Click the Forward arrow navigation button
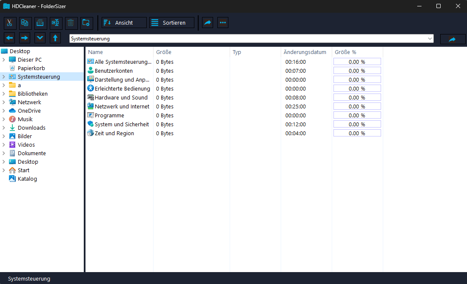Viewport: 467px width, 284px height. [x=25, y=38]
